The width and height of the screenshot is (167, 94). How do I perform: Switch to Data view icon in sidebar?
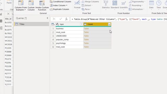point(1,21)
